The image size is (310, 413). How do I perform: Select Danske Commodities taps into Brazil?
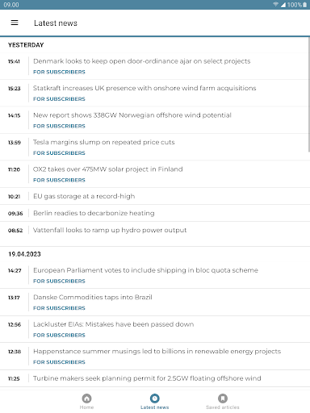[x=93, y=297]
